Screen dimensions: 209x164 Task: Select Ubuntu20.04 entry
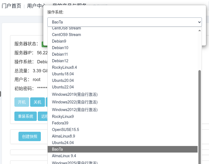click(122, 80)
